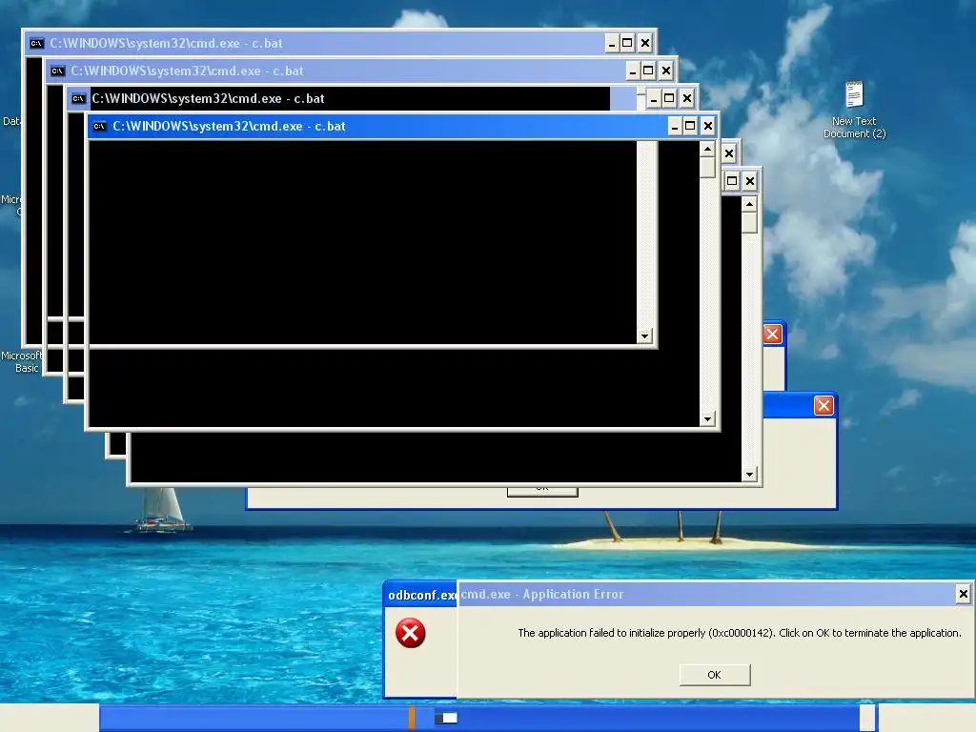
Task: Click scroll-down arrow of hidden rear cmd window
Action: click(x=749, y=475)
